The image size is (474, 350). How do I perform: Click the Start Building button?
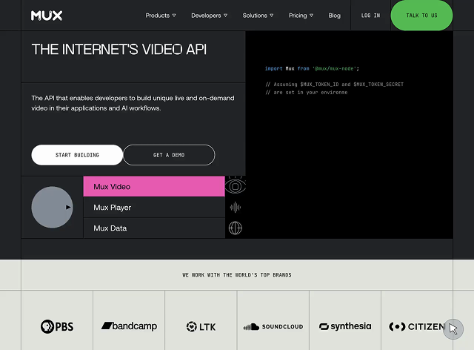pos(77,155)
